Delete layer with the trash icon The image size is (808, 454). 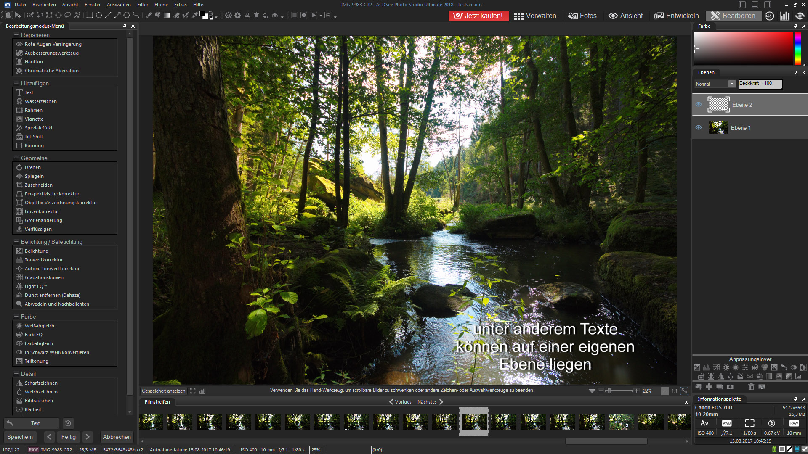click(751, 387)
